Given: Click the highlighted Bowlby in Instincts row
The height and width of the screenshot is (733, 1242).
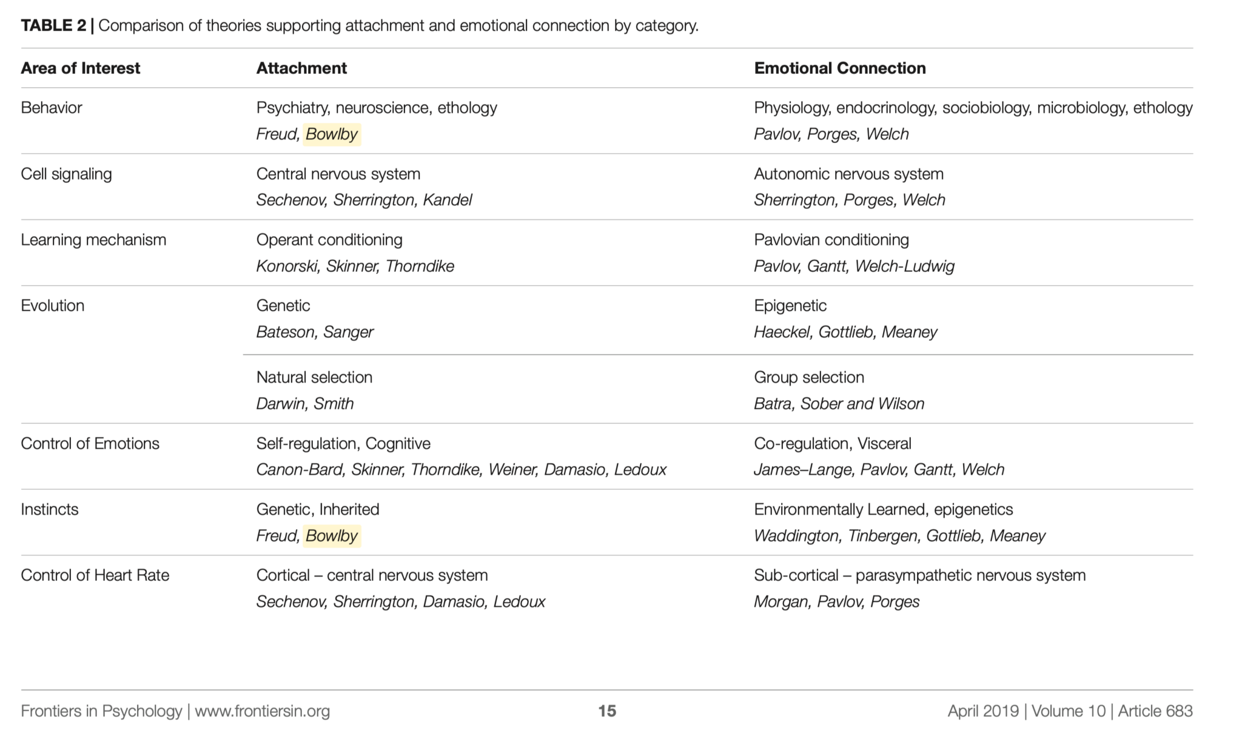Looking at the screenshot, I should point(332,536).
